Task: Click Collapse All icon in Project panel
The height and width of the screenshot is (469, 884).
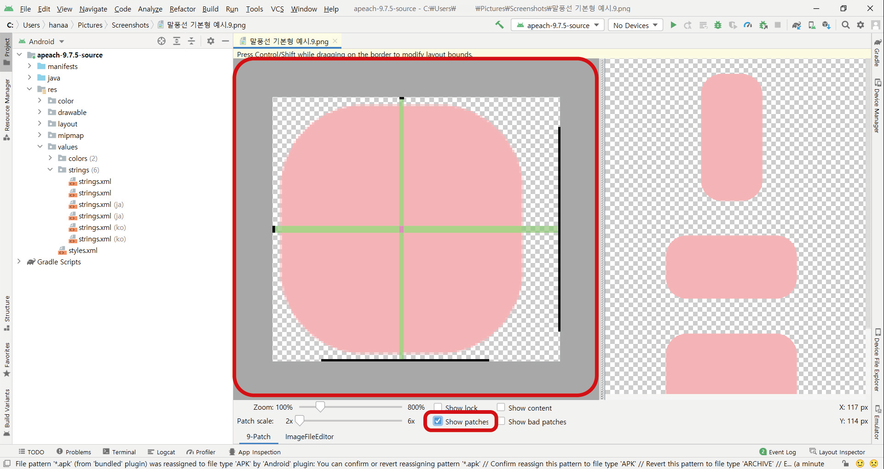Action: [191, 41]
